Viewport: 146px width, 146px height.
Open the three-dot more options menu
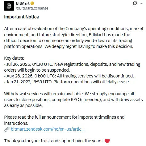[141, 3]
